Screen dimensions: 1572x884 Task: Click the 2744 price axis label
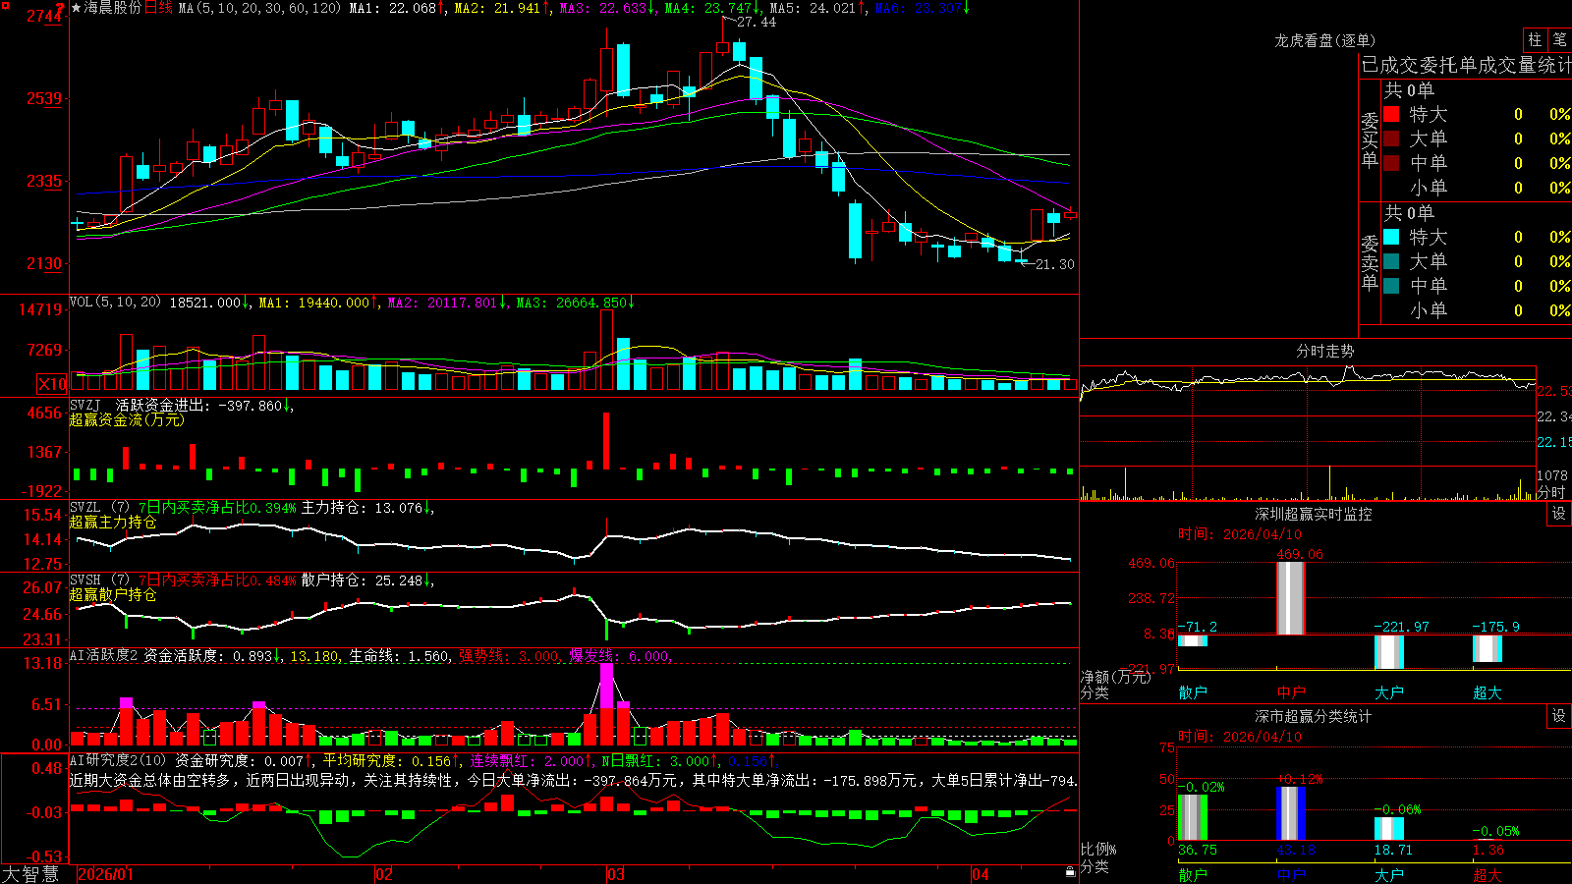click(45, 16)
